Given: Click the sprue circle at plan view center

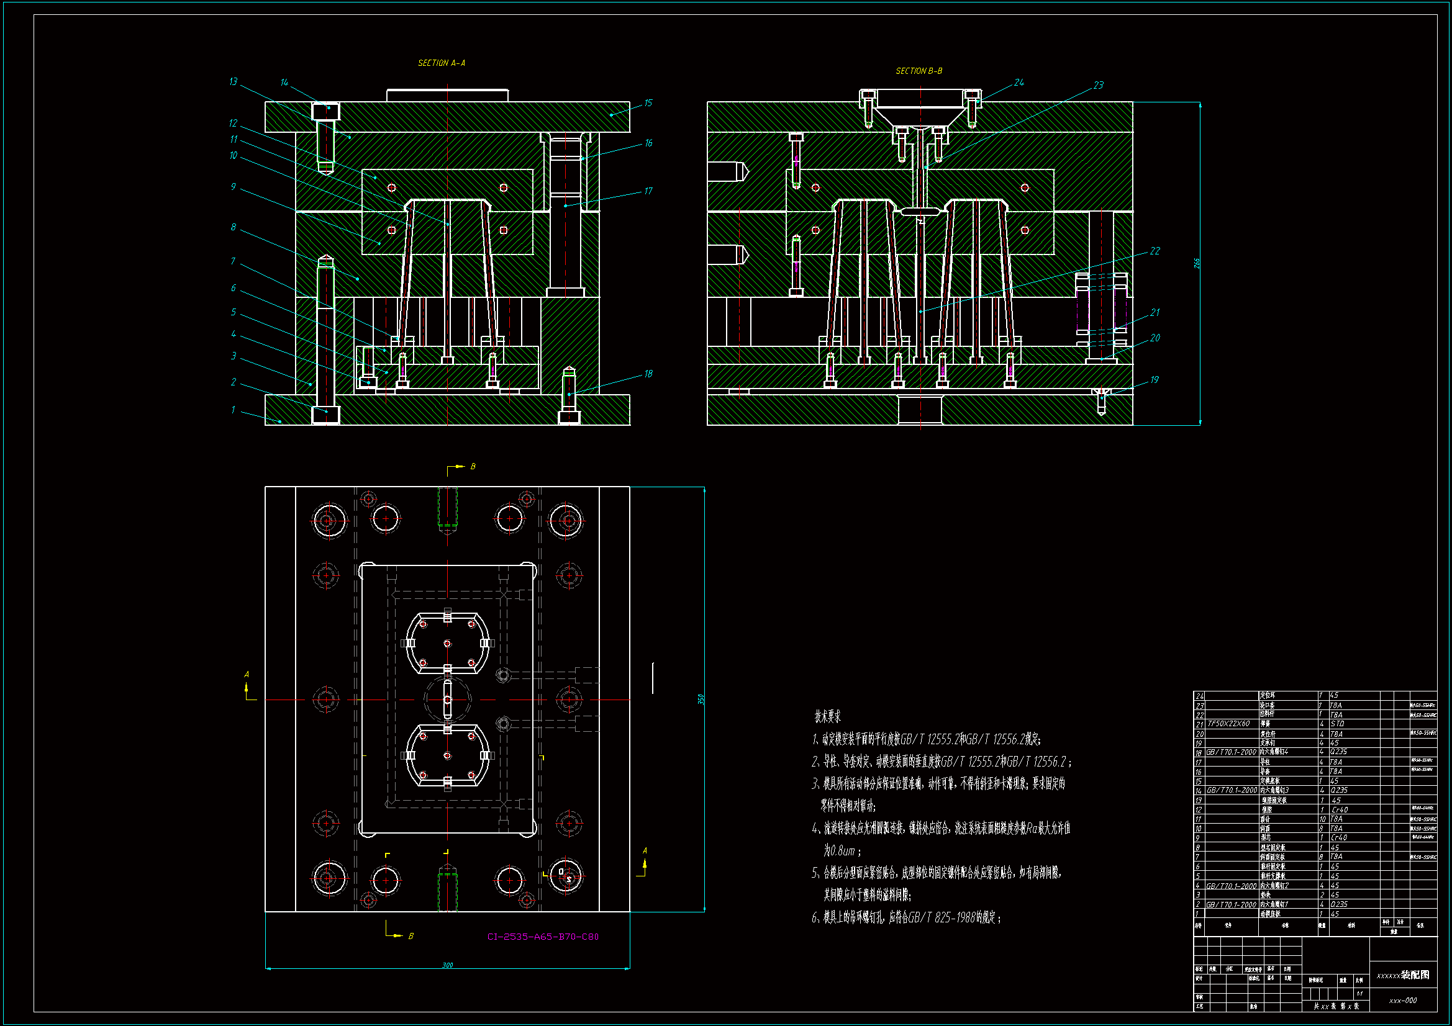Looking at the screenshot, I should click(x=447, y=700).
